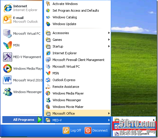Click Windows Update text label

coord(64,24)
